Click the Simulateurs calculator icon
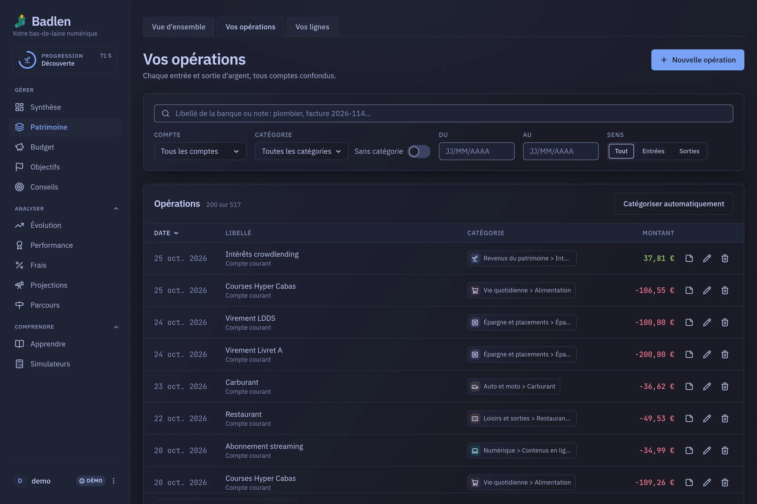Image resolution: width=757 pixels, height=504 pixels. (x=19, y=364)
